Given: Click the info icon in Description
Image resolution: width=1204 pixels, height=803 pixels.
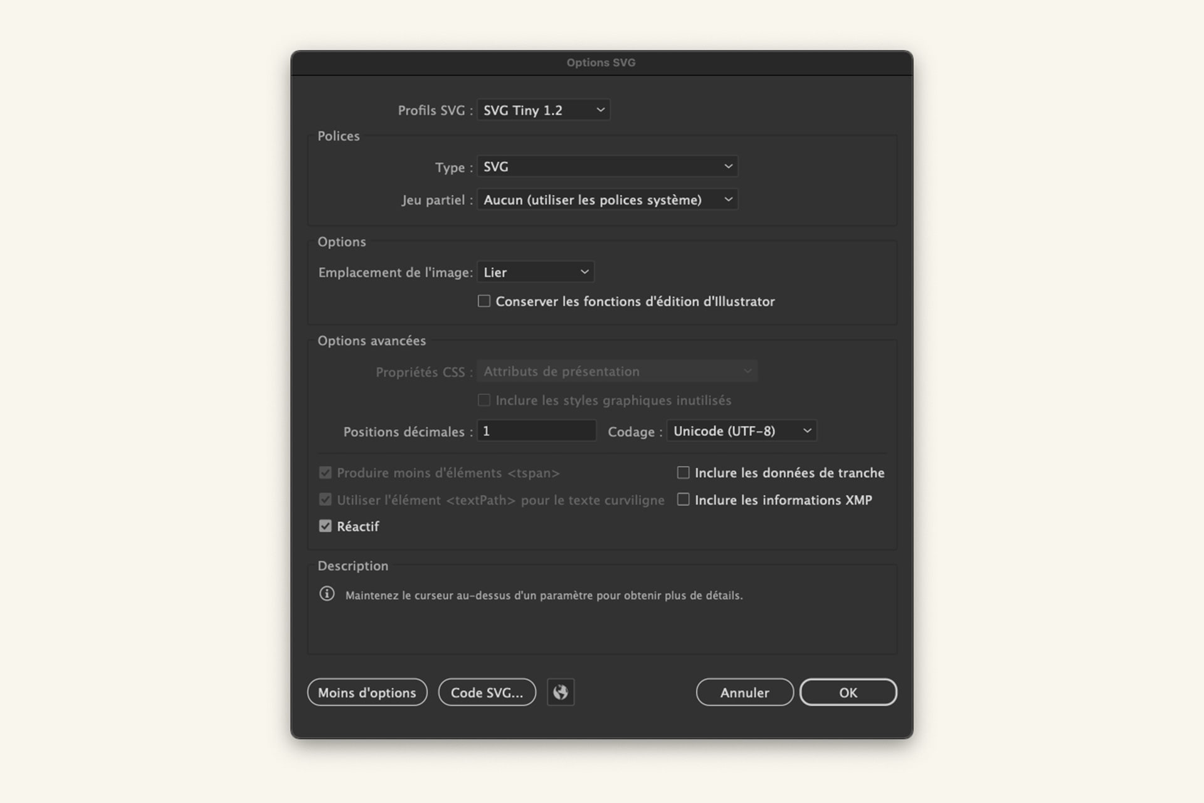Looking at the screenshot, I should tap(327, 593).
